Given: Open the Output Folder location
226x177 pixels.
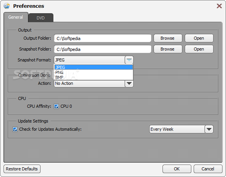Looking at the screenshot, I should (x=199, y=38).
